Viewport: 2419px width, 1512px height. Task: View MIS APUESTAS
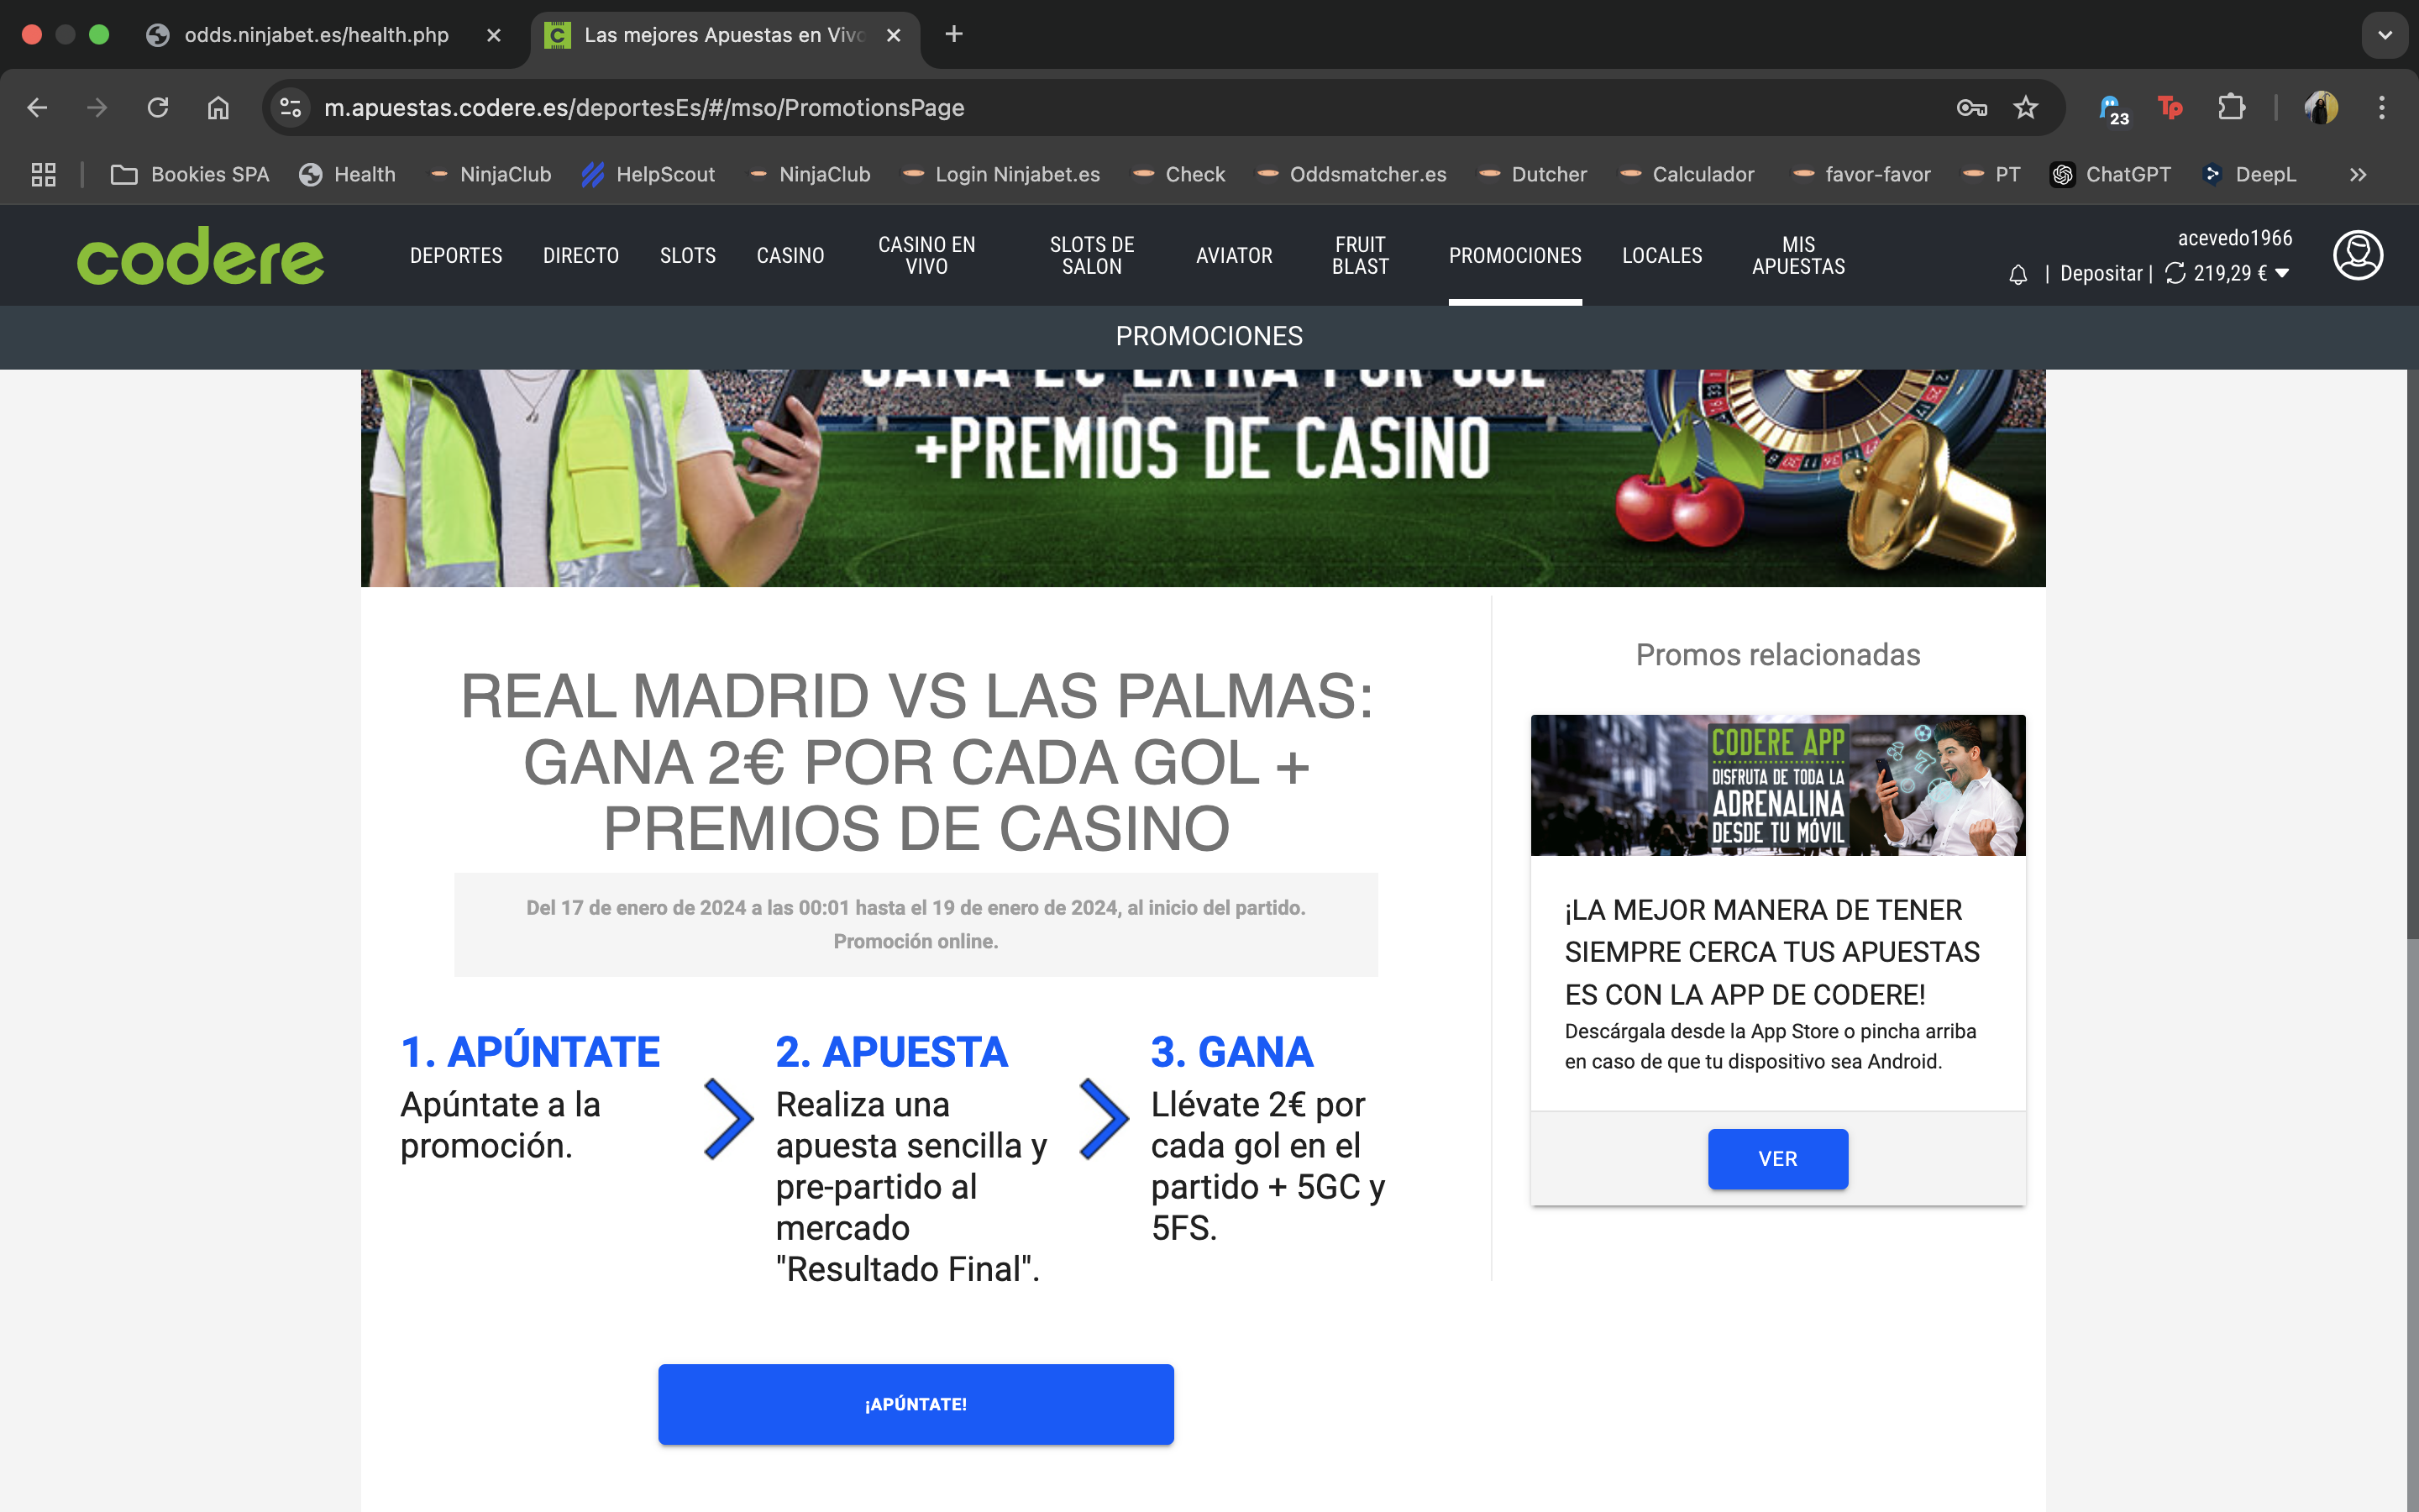(x=1798, y=256)
